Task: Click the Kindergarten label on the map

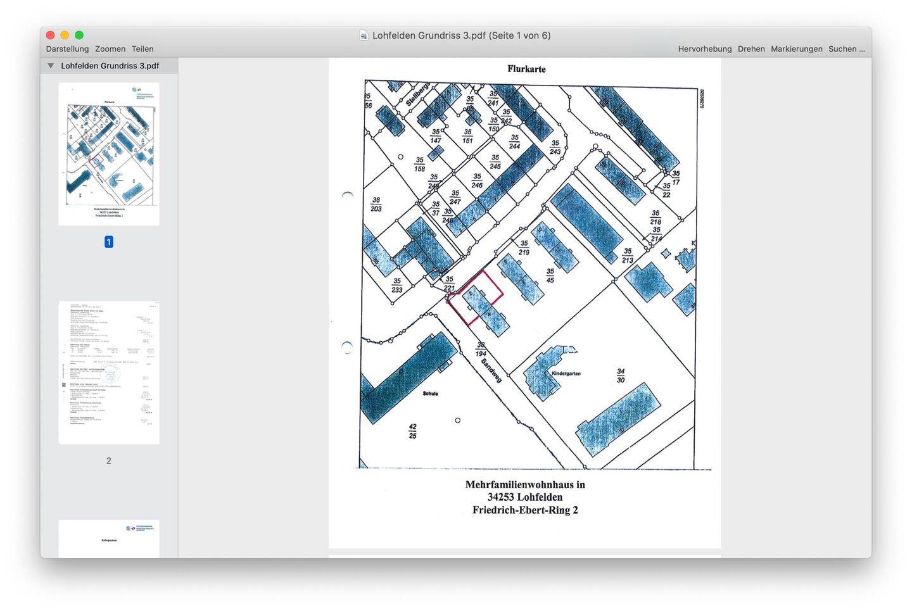Action: click(x=566, y=374)
